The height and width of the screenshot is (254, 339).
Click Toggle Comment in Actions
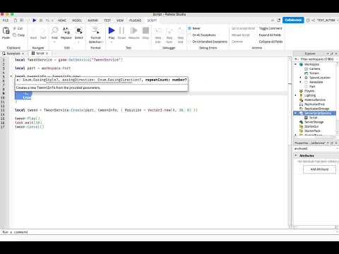click(270, 28)
